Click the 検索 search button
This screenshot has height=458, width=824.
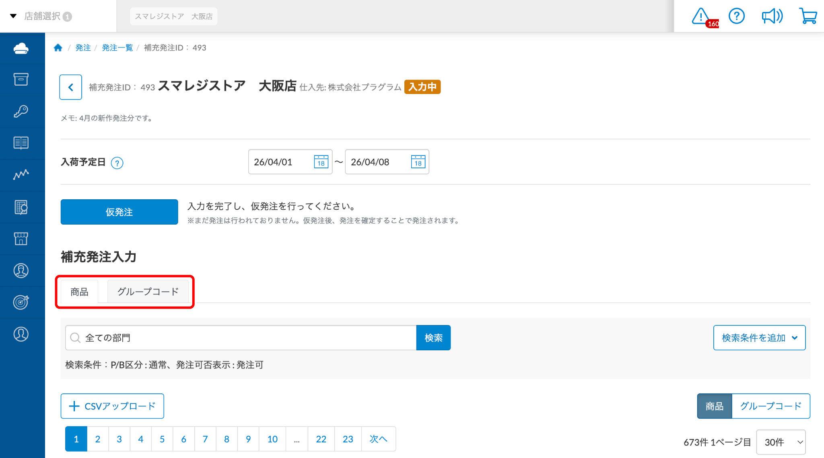coord(433,338)
